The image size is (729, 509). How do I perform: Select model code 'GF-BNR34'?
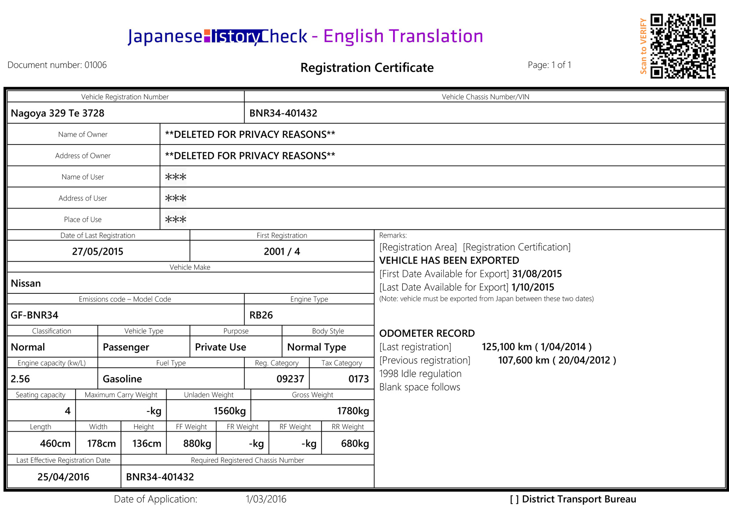click(34, 315)
